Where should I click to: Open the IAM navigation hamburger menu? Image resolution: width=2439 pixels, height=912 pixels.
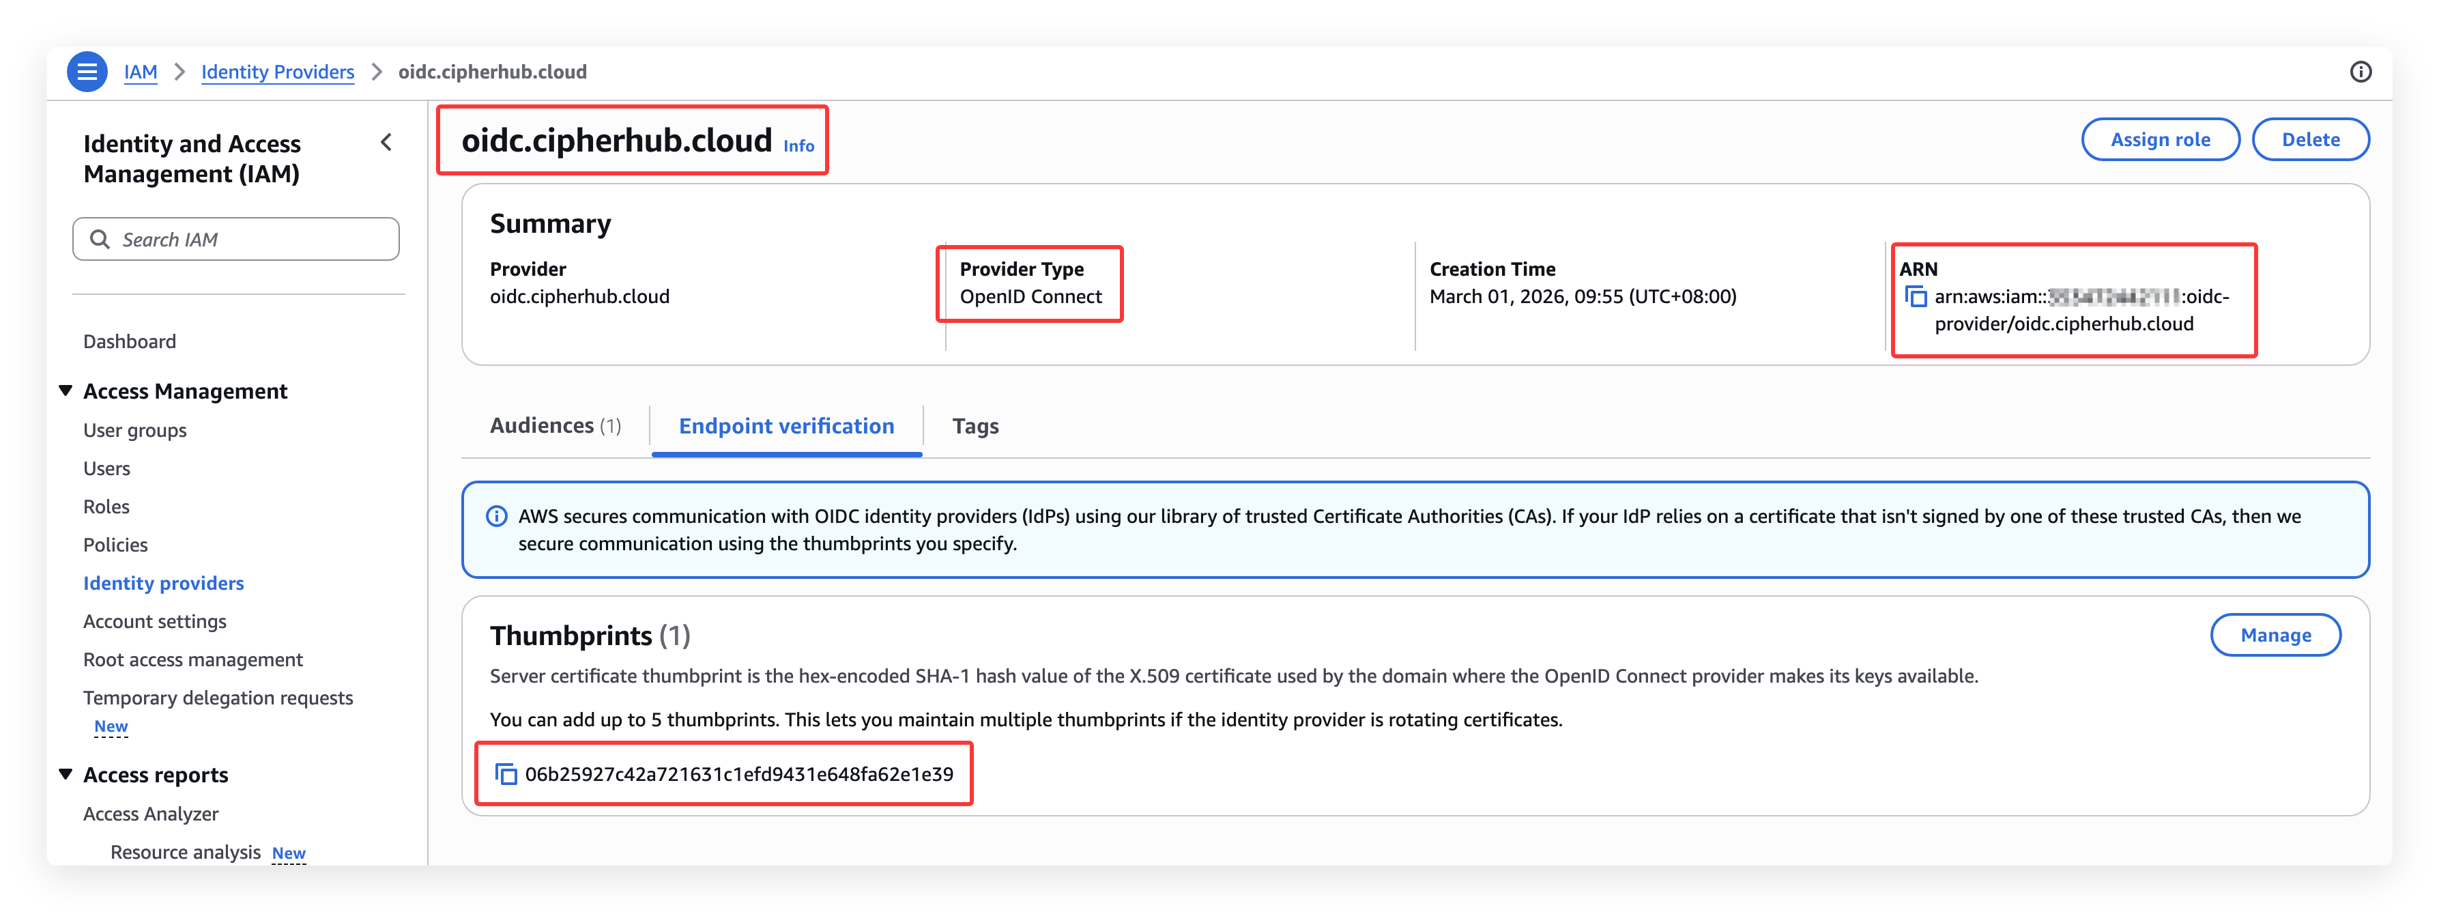tap(87, 71)
